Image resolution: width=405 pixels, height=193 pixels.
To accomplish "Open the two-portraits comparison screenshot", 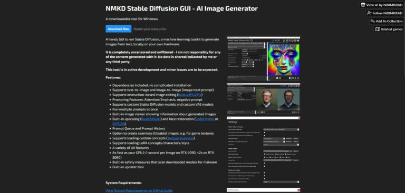I will point(264,99).
